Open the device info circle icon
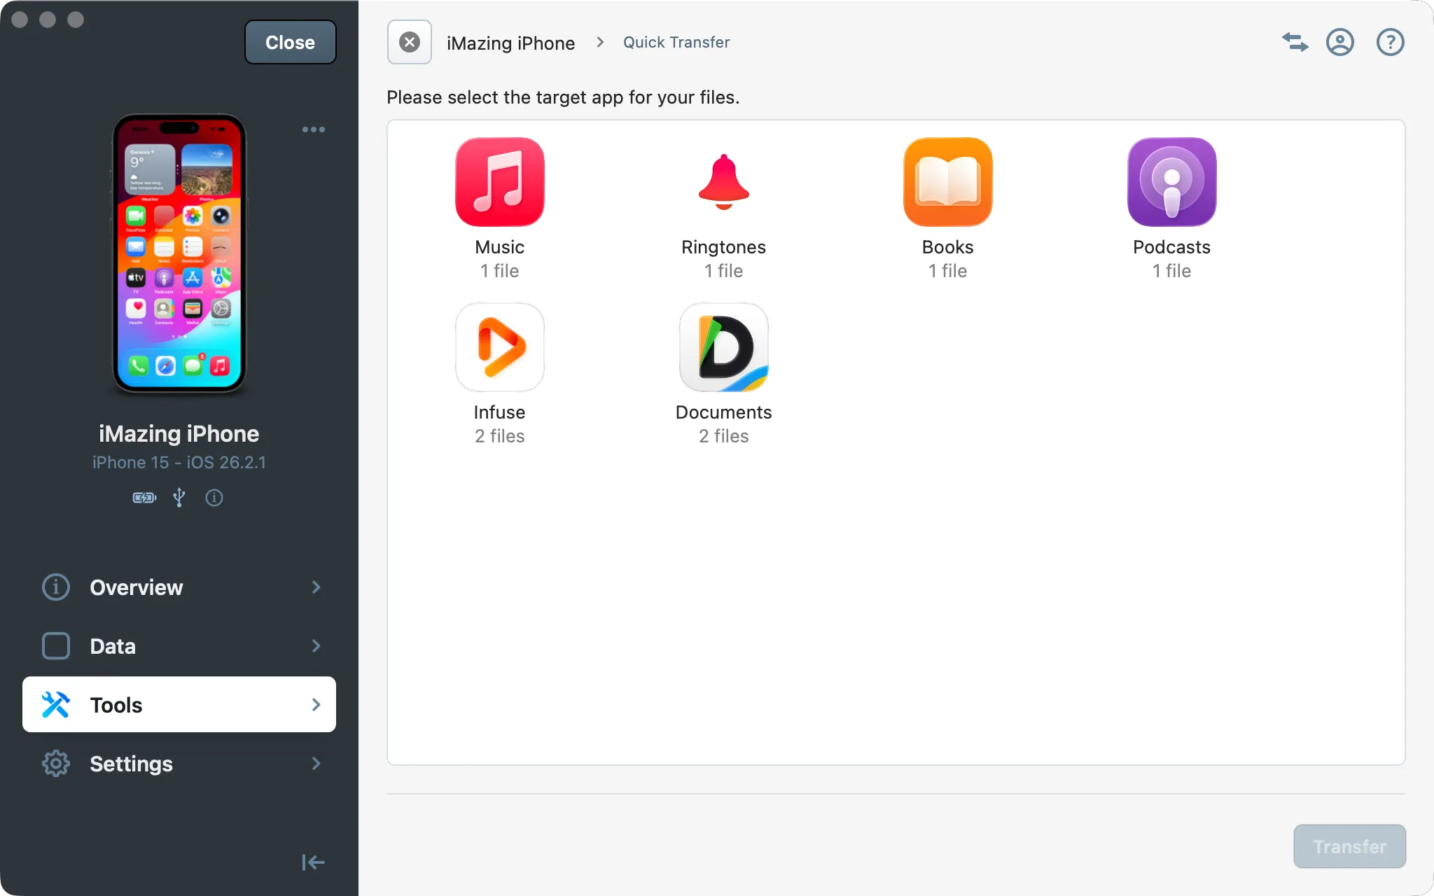This screenshot has width=1434, height=896. tap(214, 498)
